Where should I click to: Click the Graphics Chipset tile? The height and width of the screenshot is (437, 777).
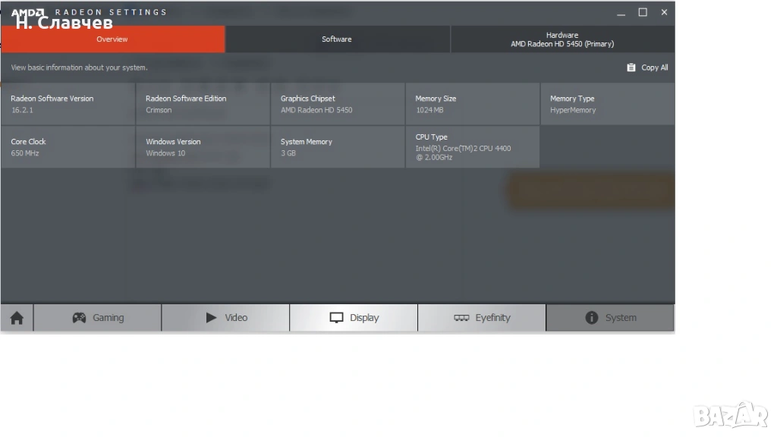tap(338, 104)
